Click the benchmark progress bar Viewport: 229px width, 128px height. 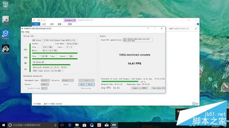[120, 81]
